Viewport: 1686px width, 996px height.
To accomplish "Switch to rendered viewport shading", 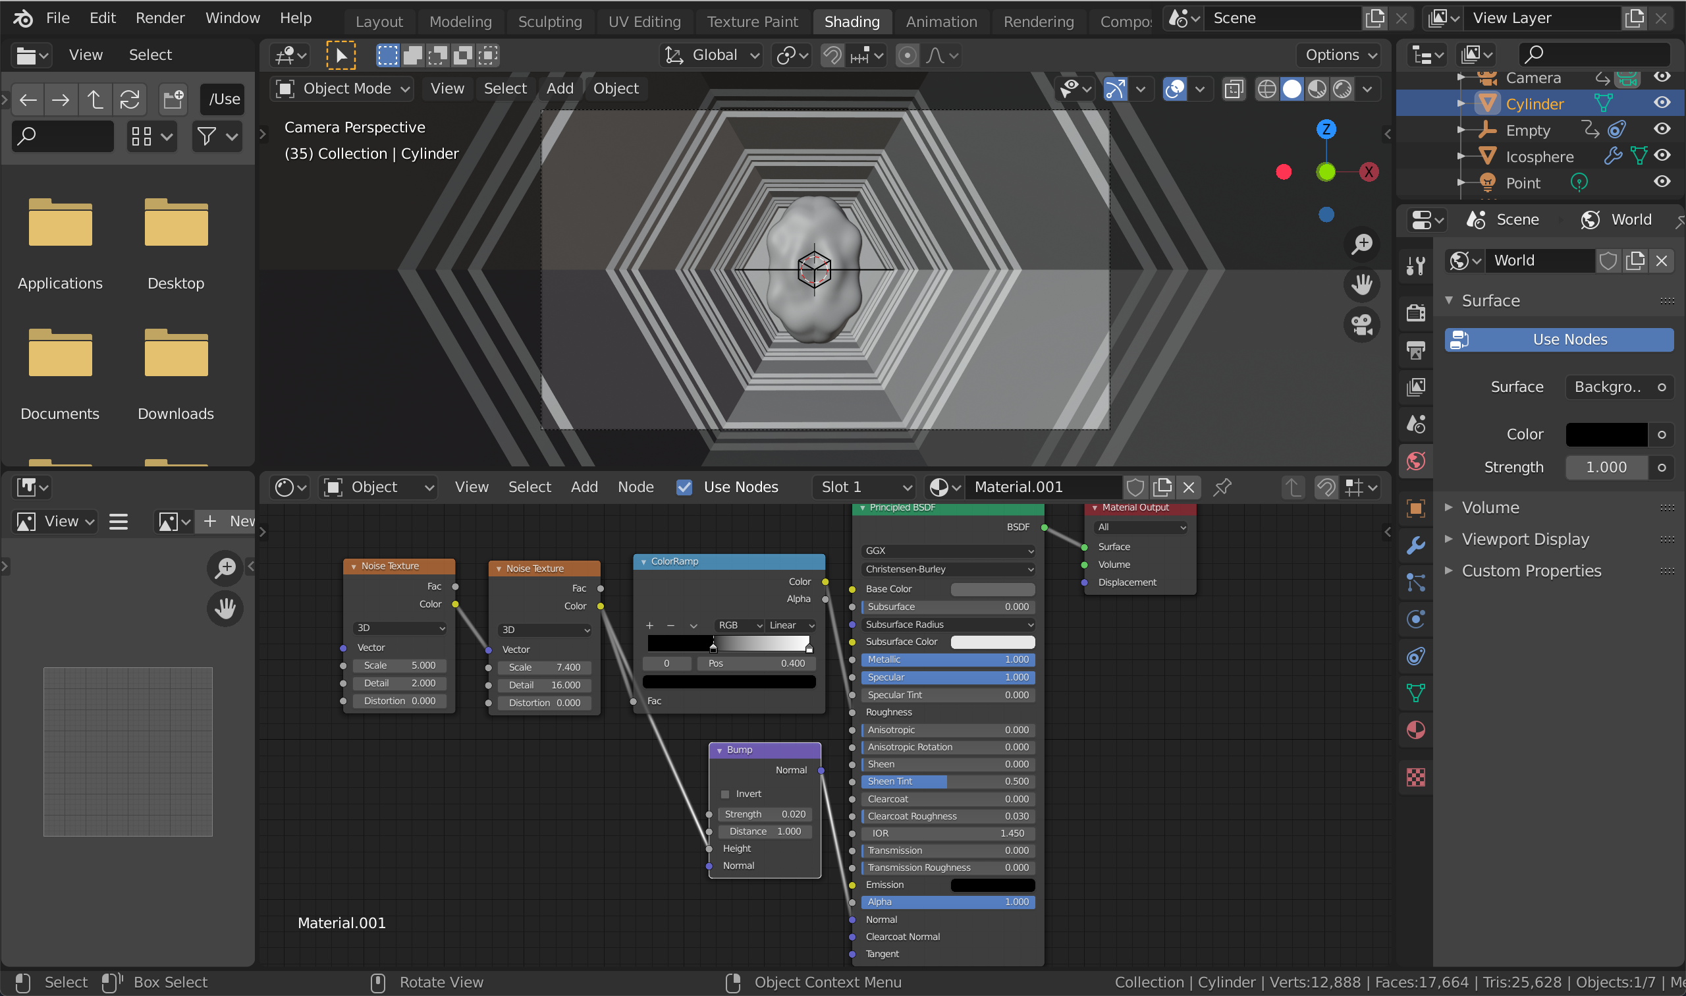I will pyautogui.click(x=1342, y=88).
